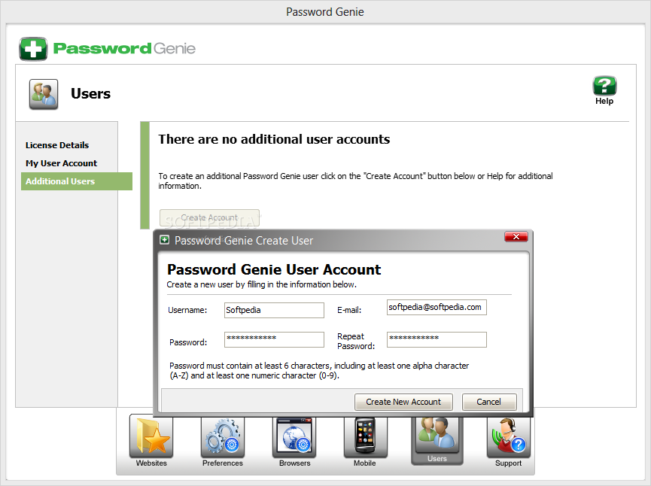Screen dimensions: 651x486
Task: Click the E-mail input field
Action: [437, 307]
